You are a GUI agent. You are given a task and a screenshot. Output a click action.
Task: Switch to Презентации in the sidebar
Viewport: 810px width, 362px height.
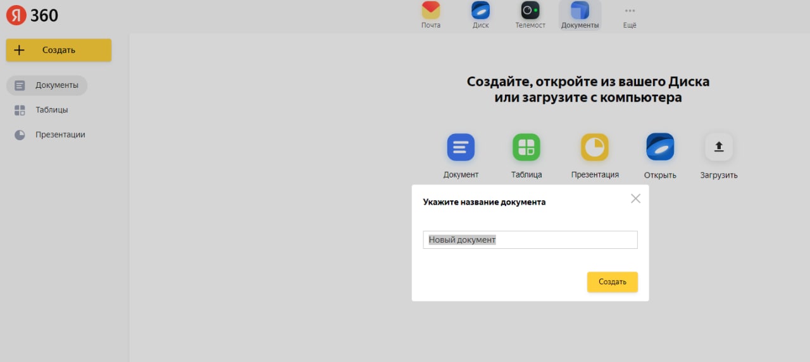49,135
